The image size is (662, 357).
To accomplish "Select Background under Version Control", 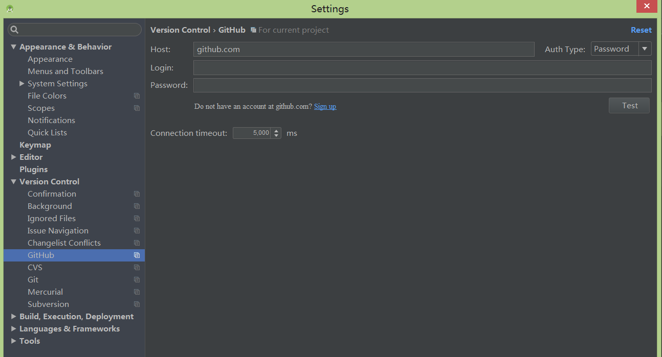I will click(50, 206).
